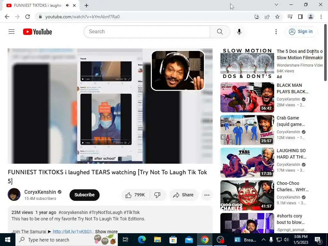This screenshot has width=328, height=246.
Task: Expand Chrome tab search chevron
Action: pos(276,4)
